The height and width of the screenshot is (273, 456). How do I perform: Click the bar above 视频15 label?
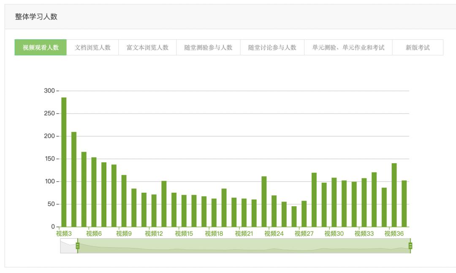pos(184,211)
